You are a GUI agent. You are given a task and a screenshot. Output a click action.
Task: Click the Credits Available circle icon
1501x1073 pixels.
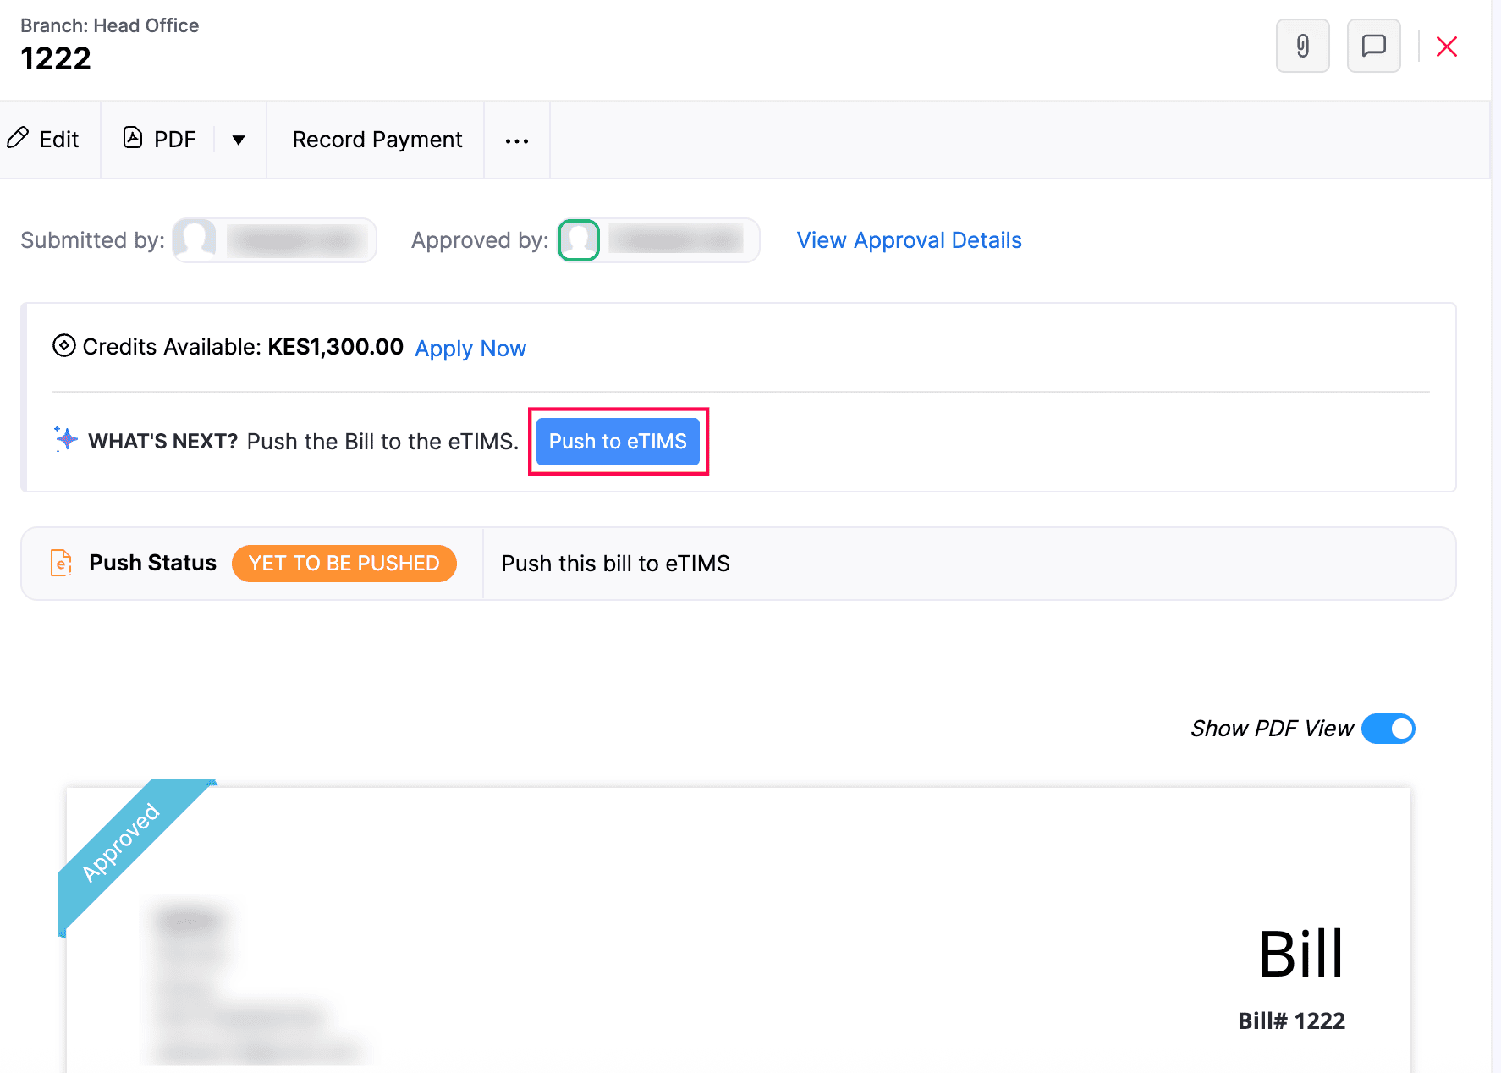click(x=64, y=346)
